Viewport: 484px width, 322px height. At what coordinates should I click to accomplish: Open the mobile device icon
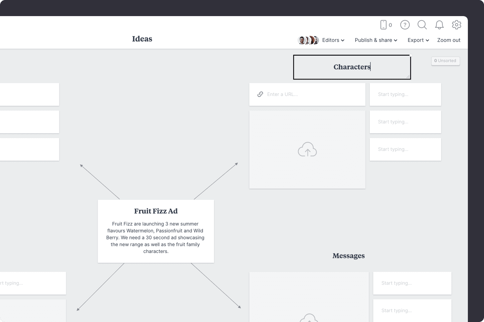point(383,25)
